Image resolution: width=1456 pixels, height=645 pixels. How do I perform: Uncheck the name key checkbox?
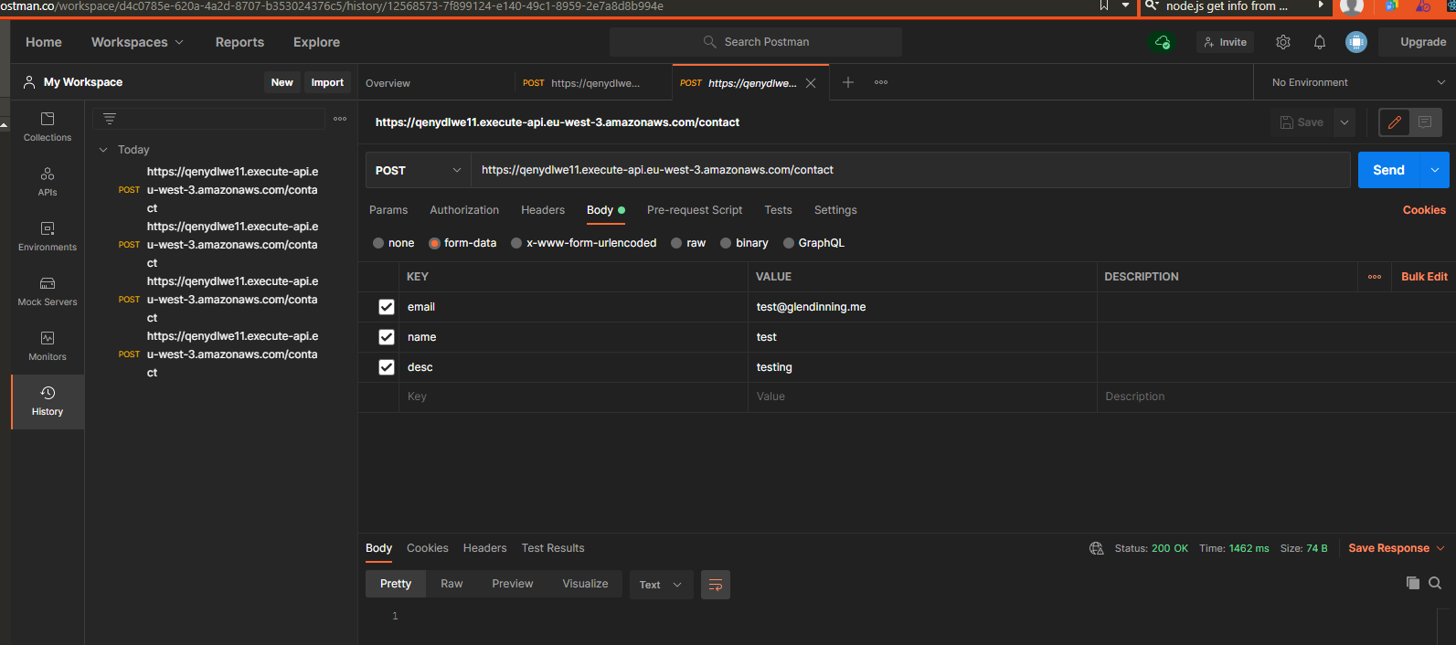(387, 337)
